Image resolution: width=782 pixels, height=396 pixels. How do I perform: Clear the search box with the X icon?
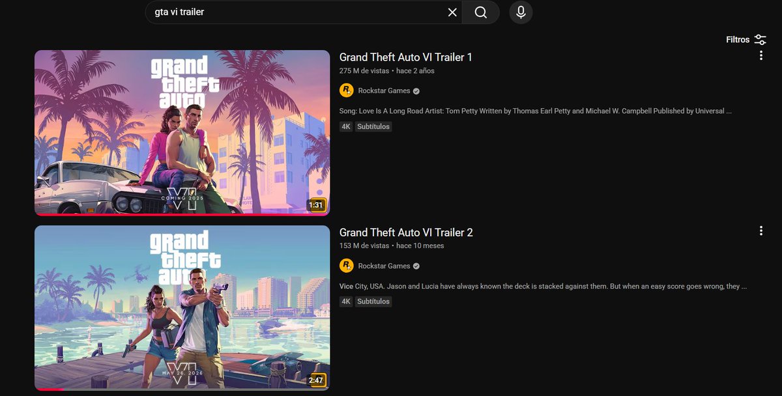coord(452,12)
